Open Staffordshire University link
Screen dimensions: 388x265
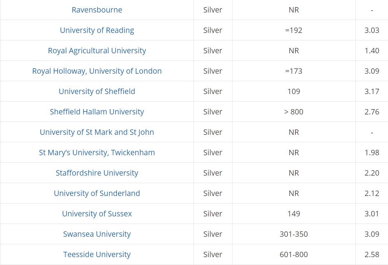coord(97,173)
